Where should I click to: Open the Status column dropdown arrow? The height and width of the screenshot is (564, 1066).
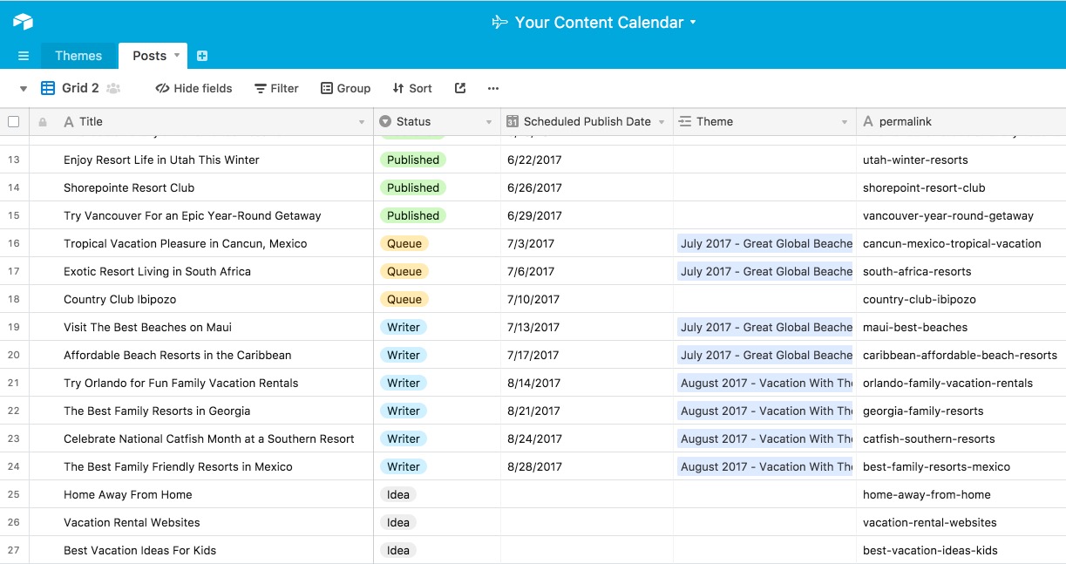[489, 122]
